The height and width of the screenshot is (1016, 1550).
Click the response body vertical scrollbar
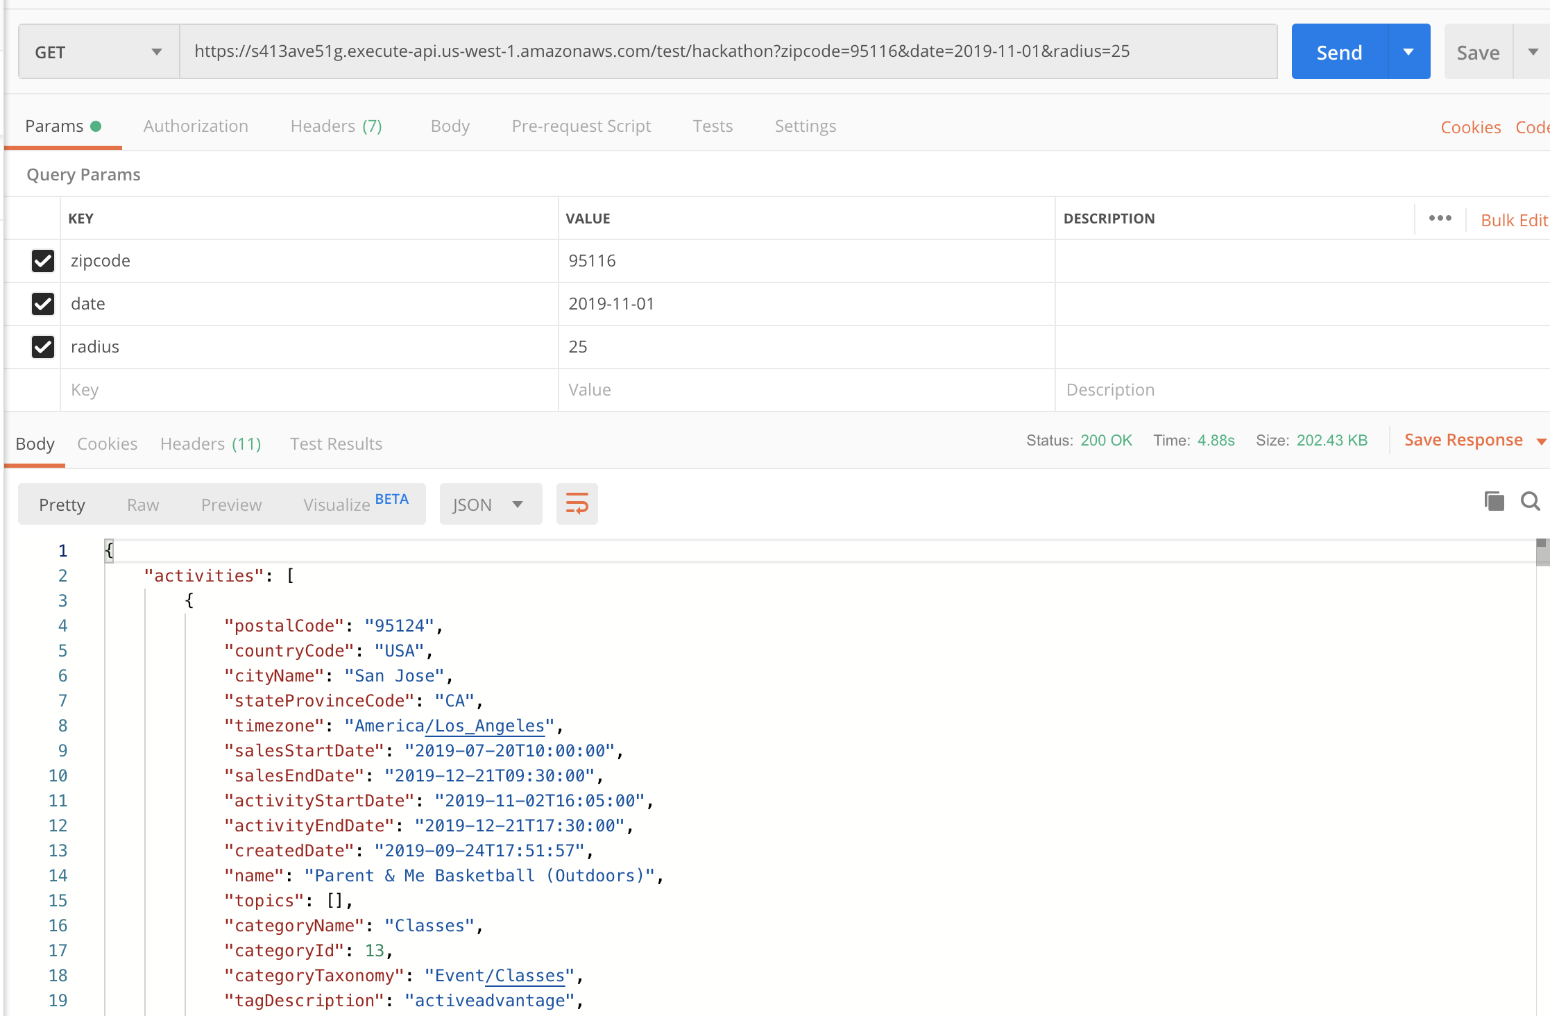click(x=1542, y=553)
